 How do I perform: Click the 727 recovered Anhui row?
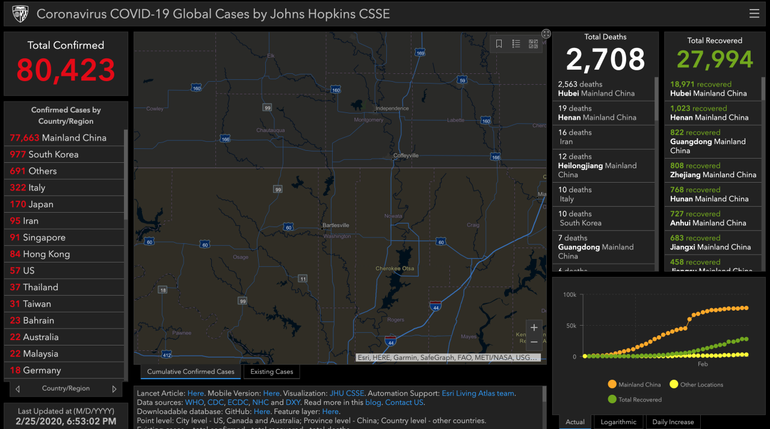point(713,218)
